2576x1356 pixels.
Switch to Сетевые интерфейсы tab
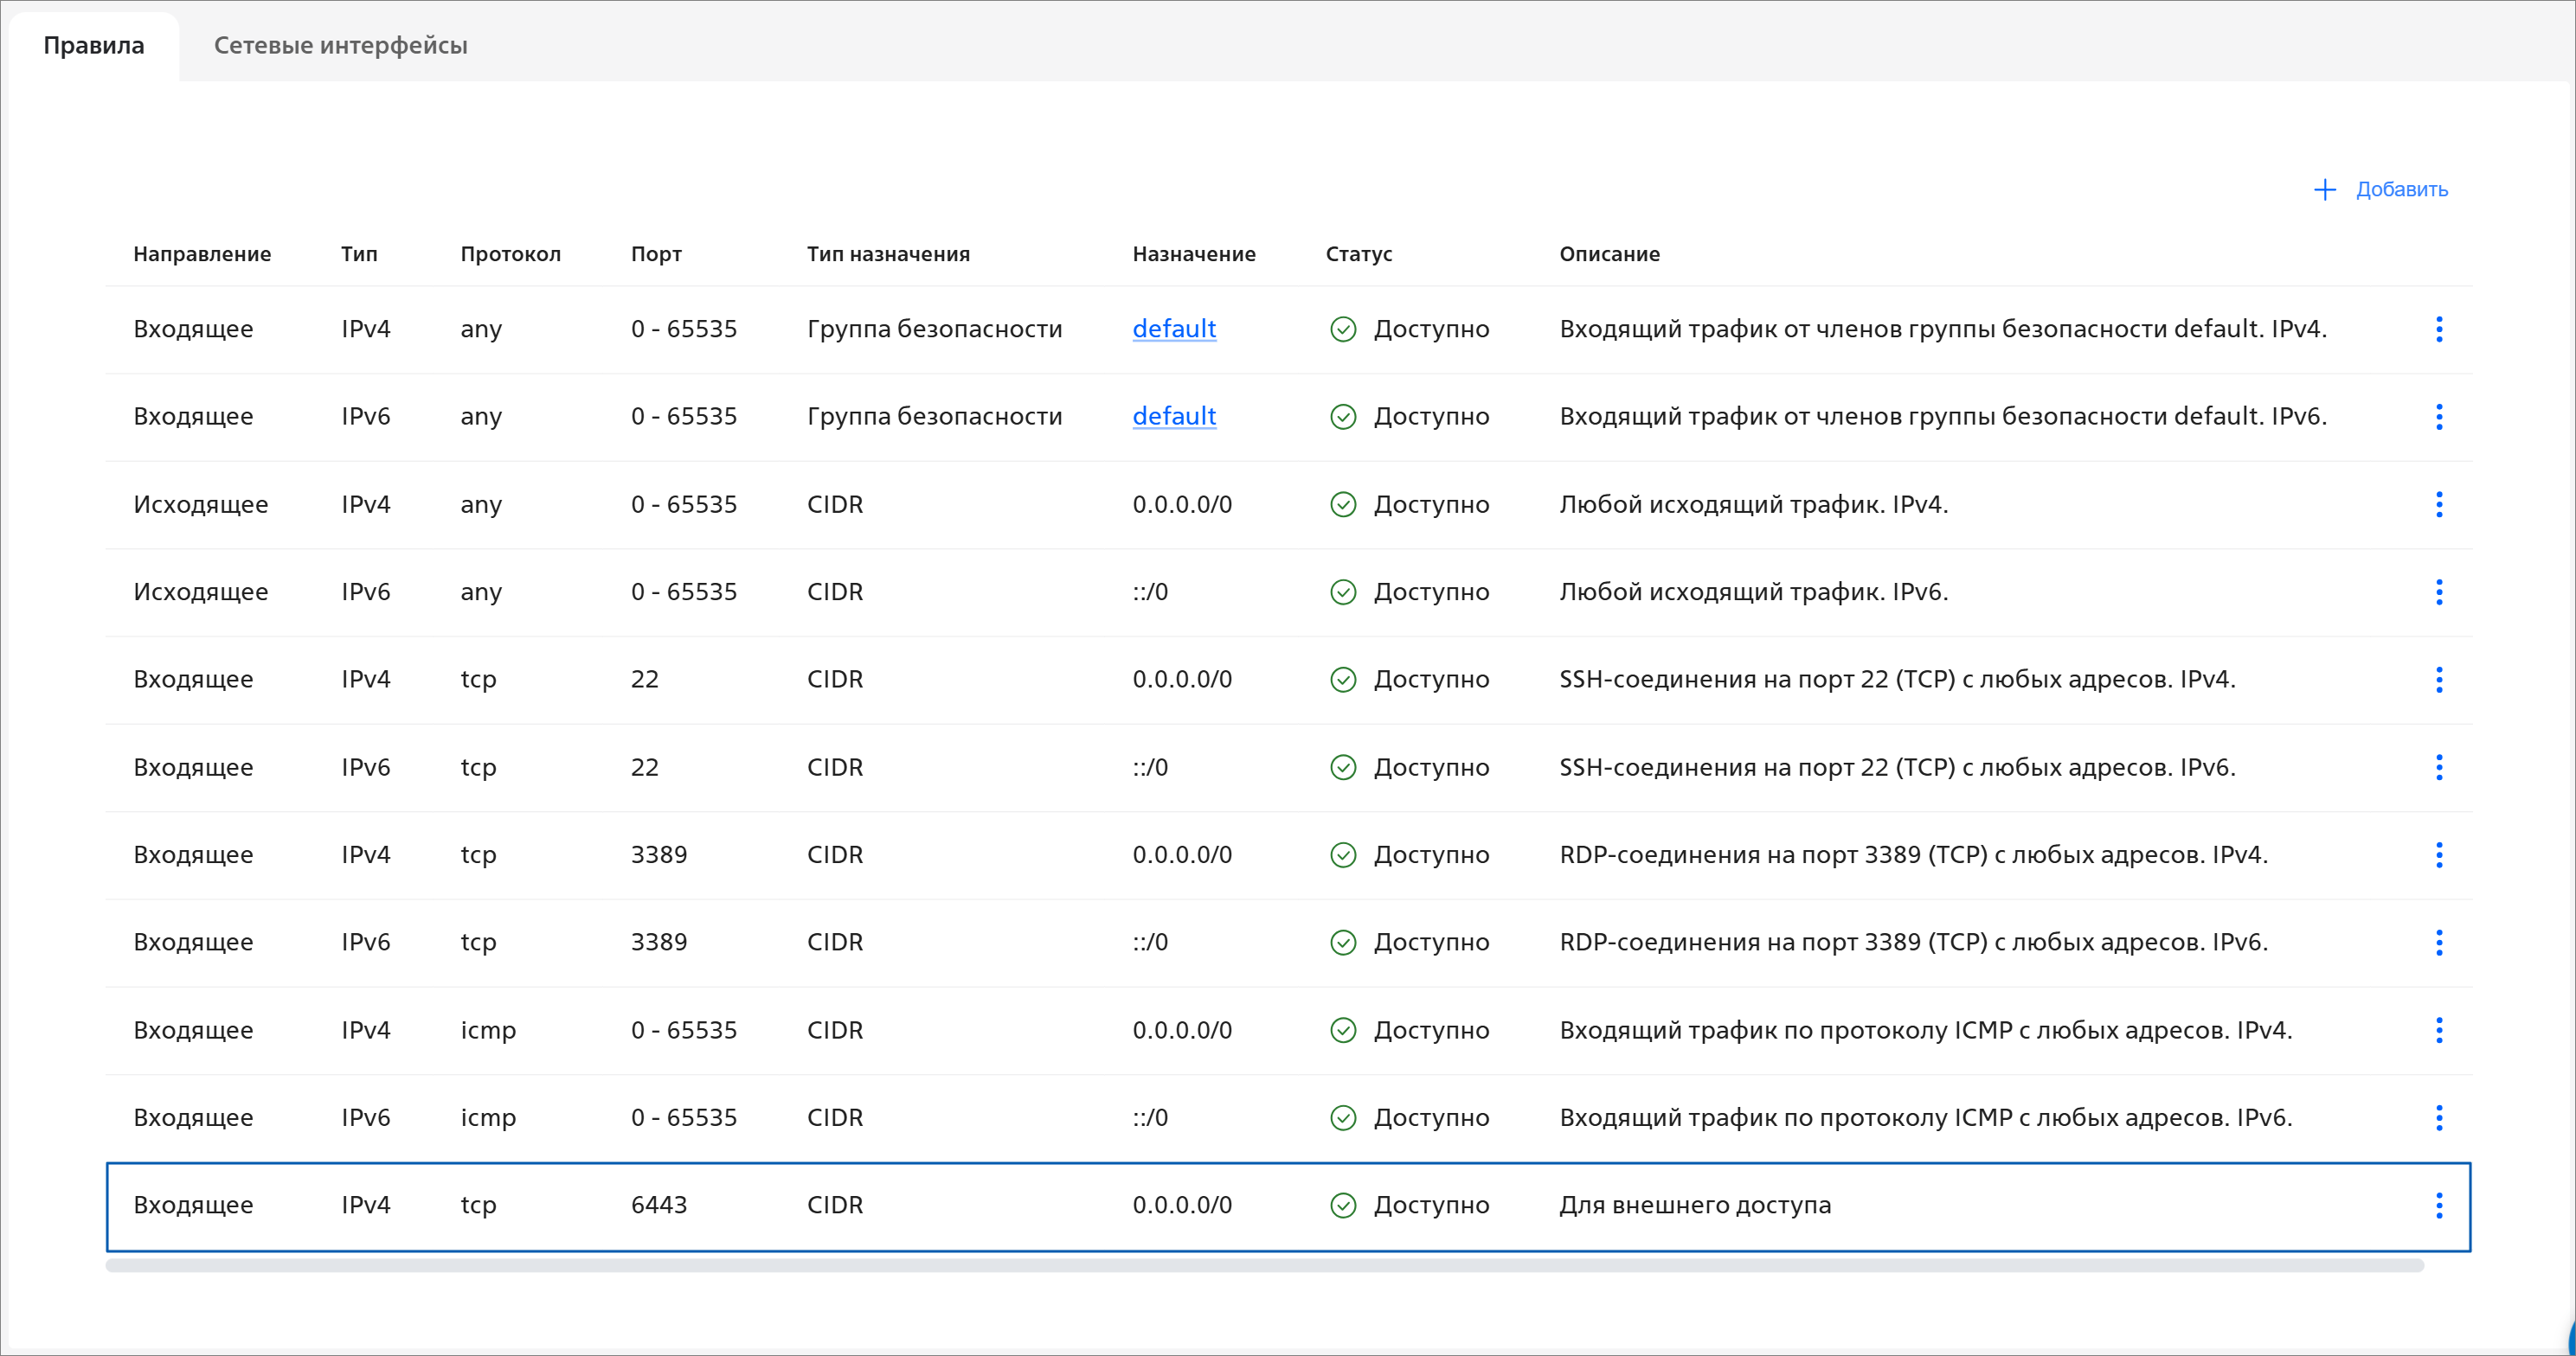[340, 45]
